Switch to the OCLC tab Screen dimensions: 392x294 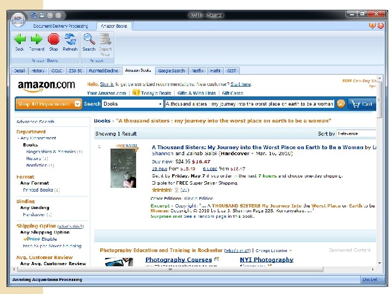click(x=57, y=71)
